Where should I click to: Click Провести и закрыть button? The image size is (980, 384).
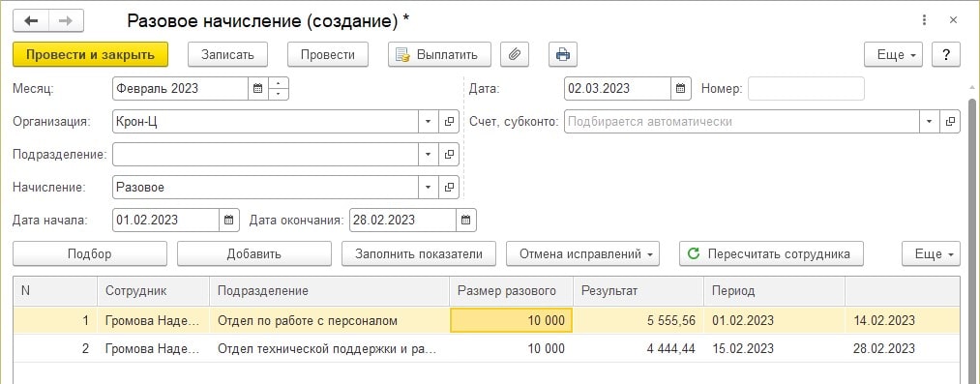pos(90,54)
